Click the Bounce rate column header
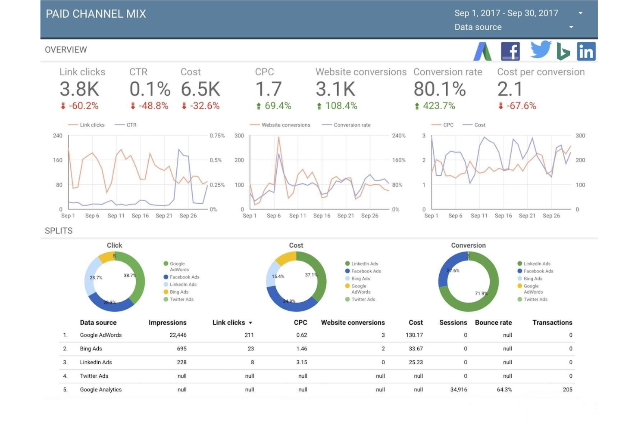 493,323
